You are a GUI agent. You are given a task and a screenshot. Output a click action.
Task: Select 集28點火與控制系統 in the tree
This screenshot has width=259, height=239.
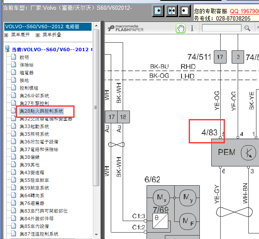click(41, 111)
